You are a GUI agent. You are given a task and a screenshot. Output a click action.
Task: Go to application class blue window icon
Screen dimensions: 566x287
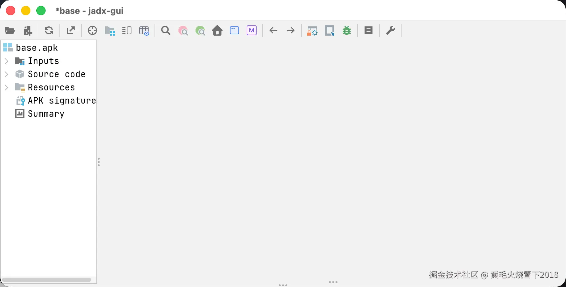tap(234, 31)
